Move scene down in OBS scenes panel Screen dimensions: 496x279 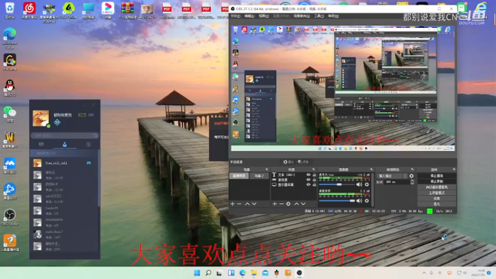point(254,204)
